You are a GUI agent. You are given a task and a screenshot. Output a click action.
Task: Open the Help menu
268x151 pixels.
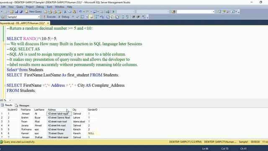tap(70, 7)
